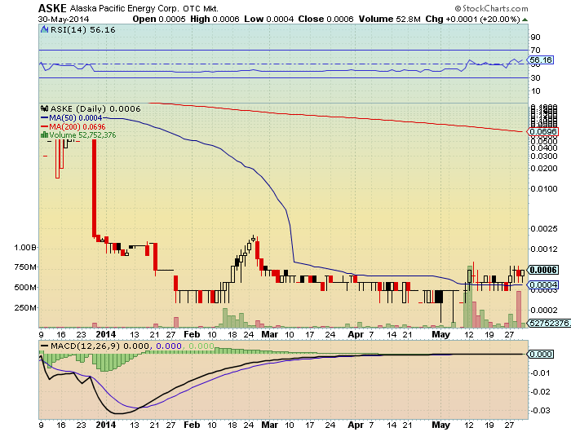Click the 750M volume axis label
The width and height of the screenshot is (571, 432).
[25, 267]
